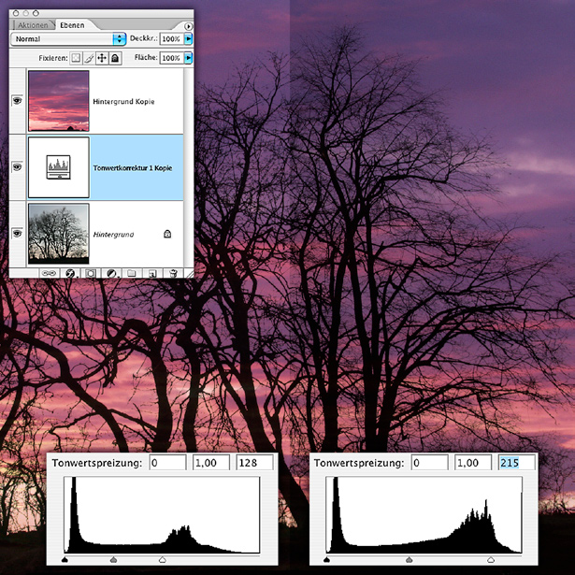Image resolution: width=575 pixels, height=575 pixels.
Task: Create a new layer group folder
Action: 132,273
